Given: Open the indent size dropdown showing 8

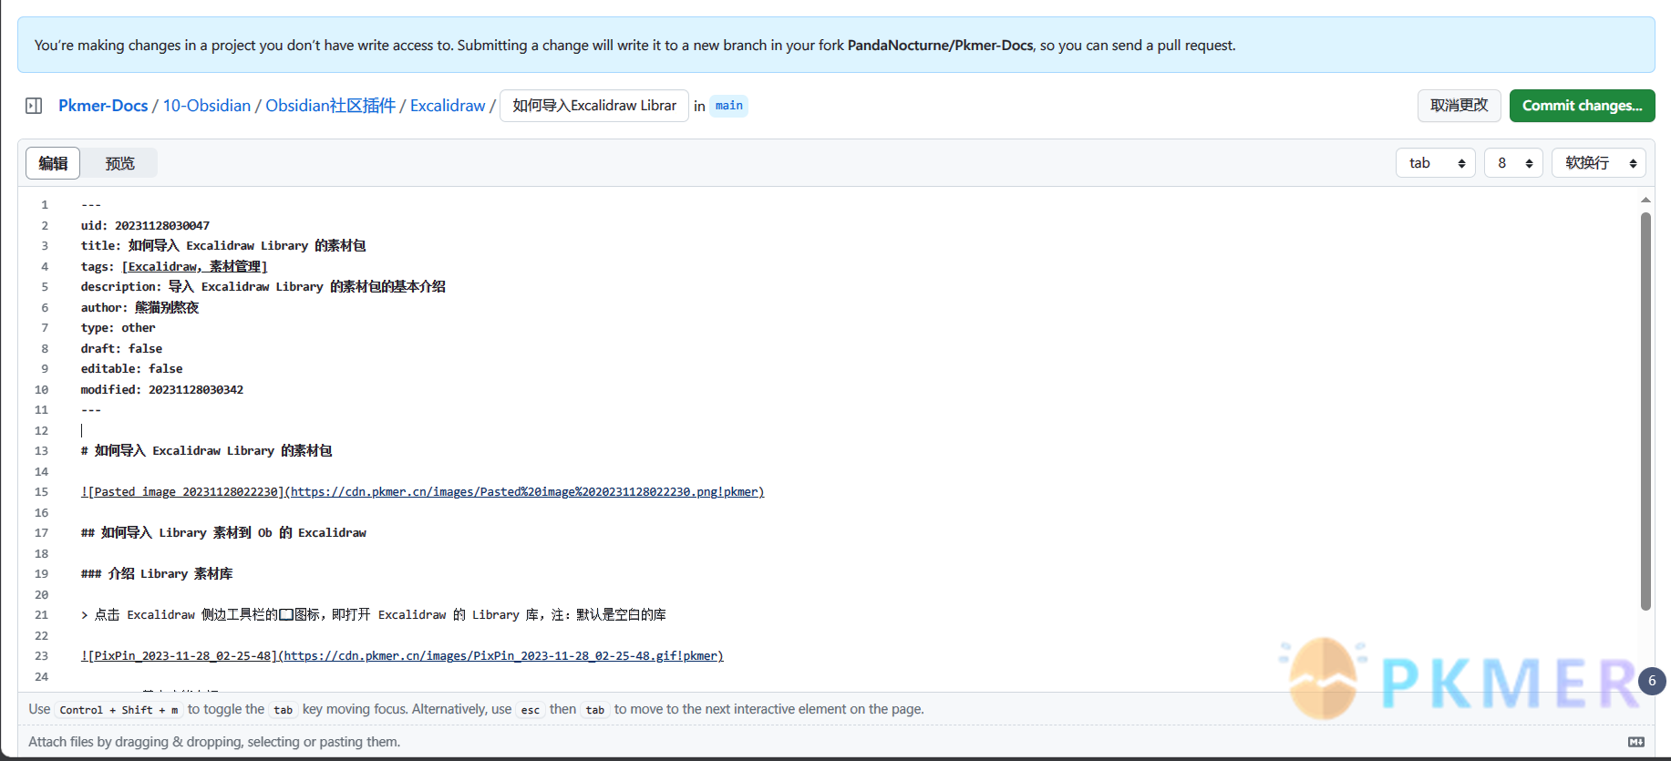Looking at the screenshot, I should coord(1513,163).
